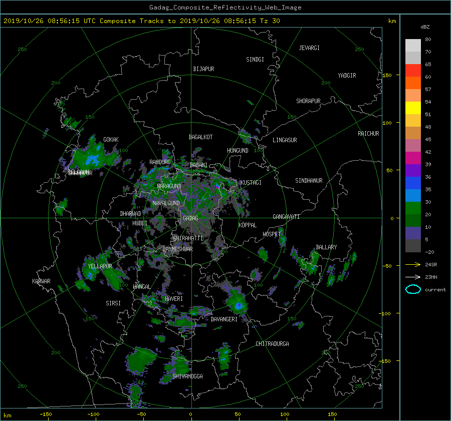Click the Gadag Composite Reflectivity title text
This screenshot has height=421, width=451.
(225, 8)
